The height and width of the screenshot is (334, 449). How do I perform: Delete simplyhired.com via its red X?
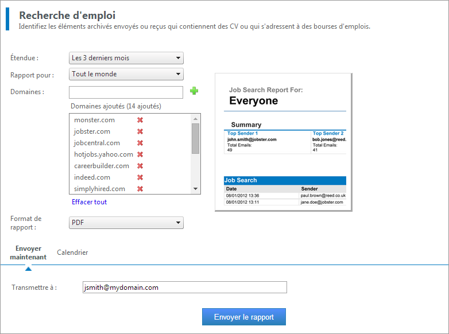tap(140, 189)
